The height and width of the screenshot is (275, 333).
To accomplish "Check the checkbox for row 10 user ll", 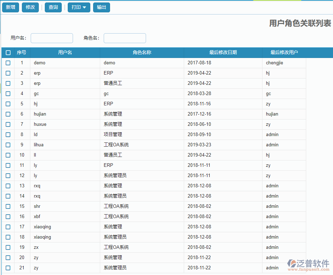I will coord(8,155).
